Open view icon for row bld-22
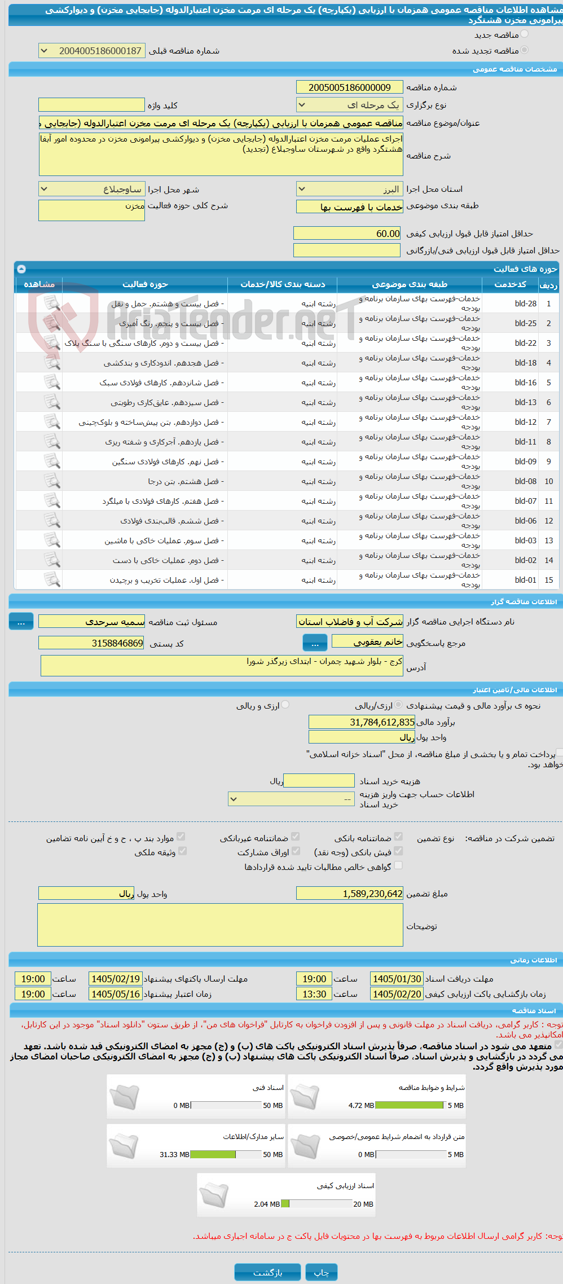 [x=52, y=343]
